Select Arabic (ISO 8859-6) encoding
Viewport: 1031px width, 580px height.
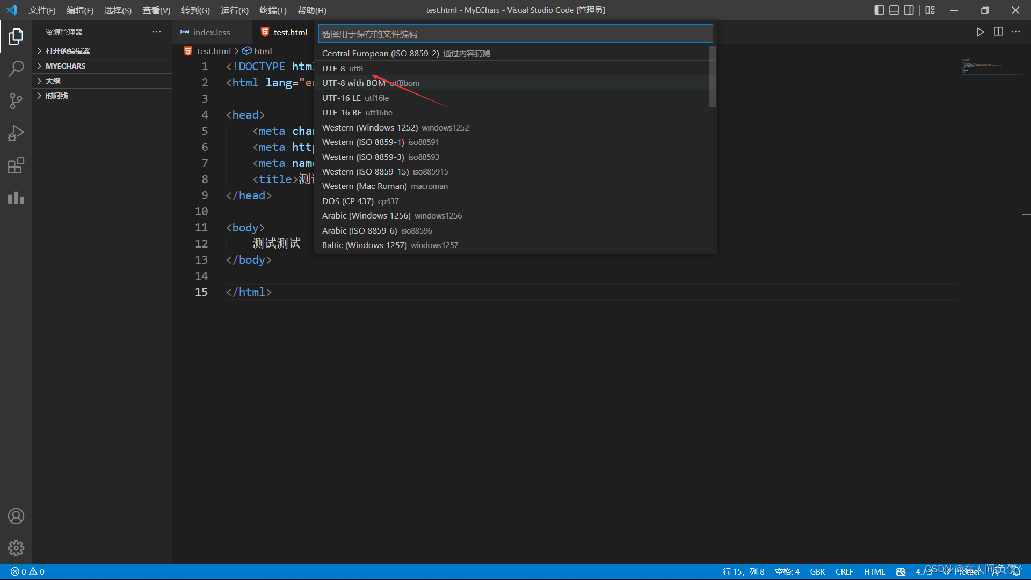[x=513, y=231]
